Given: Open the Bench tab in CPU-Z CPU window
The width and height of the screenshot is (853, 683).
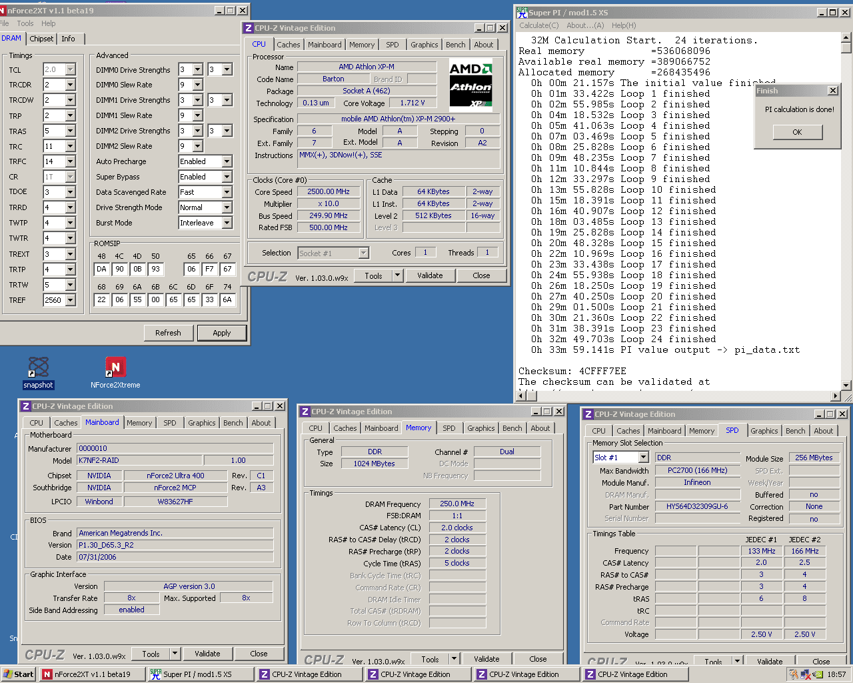Looking at the screenshot, I should (x=456, y=45).
